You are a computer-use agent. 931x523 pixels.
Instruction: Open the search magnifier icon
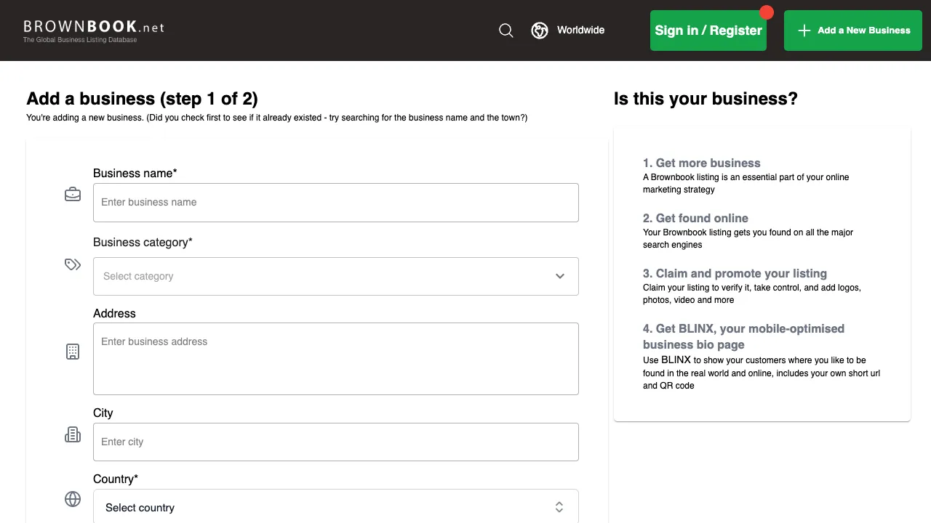pyautogui.click(x=506, y=31)
